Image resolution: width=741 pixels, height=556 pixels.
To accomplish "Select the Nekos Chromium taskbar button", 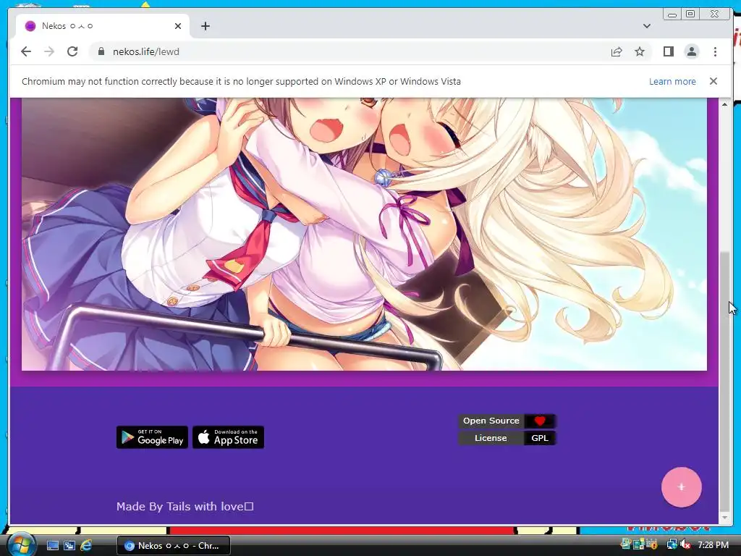I will 174,546.
